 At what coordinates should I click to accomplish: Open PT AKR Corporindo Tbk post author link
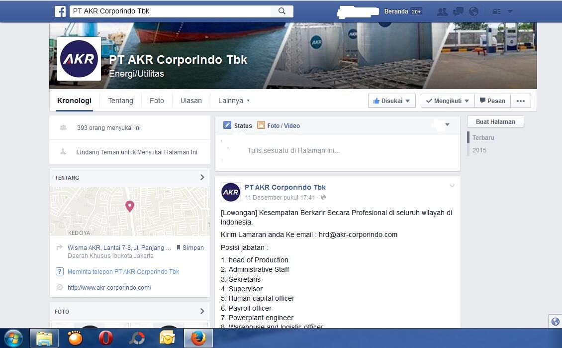click(285, 187)
